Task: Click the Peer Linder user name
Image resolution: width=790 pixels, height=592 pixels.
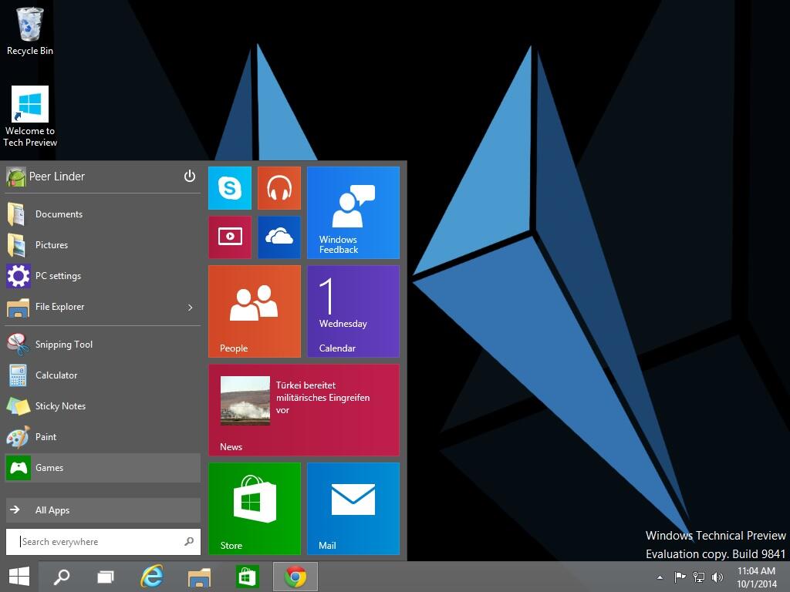Action: click(x=57, y=177)
